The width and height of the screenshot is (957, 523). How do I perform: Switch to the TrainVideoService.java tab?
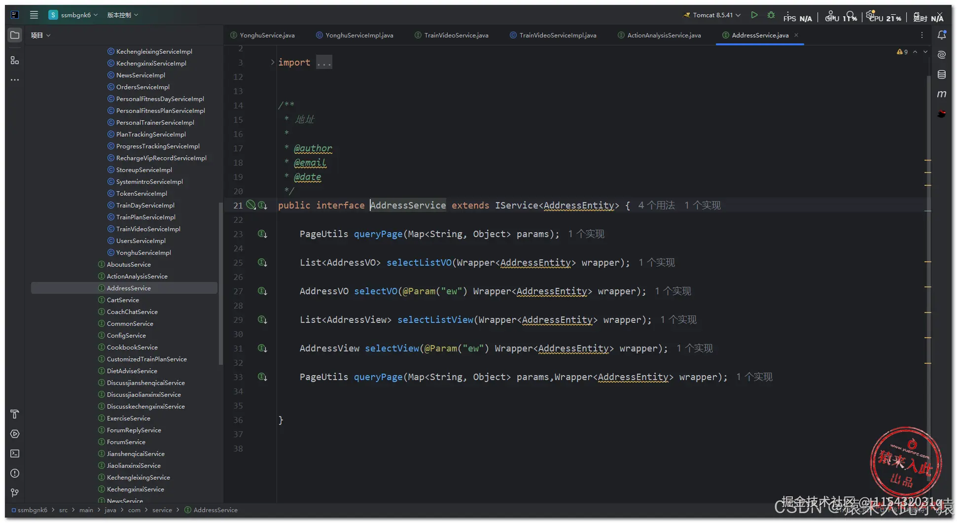point(452,35)
